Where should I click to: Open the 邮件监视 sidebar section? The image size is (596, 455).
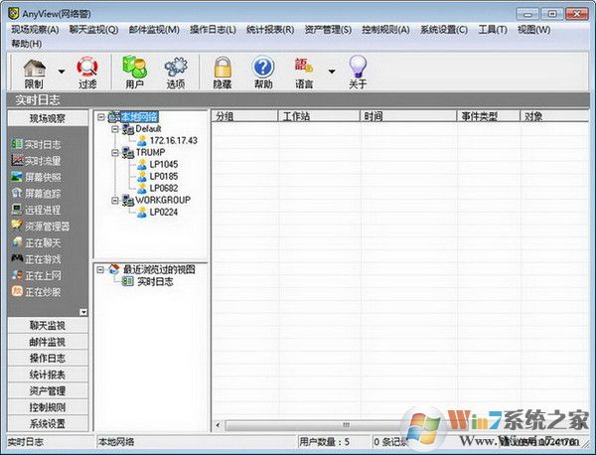pos(48,342)
